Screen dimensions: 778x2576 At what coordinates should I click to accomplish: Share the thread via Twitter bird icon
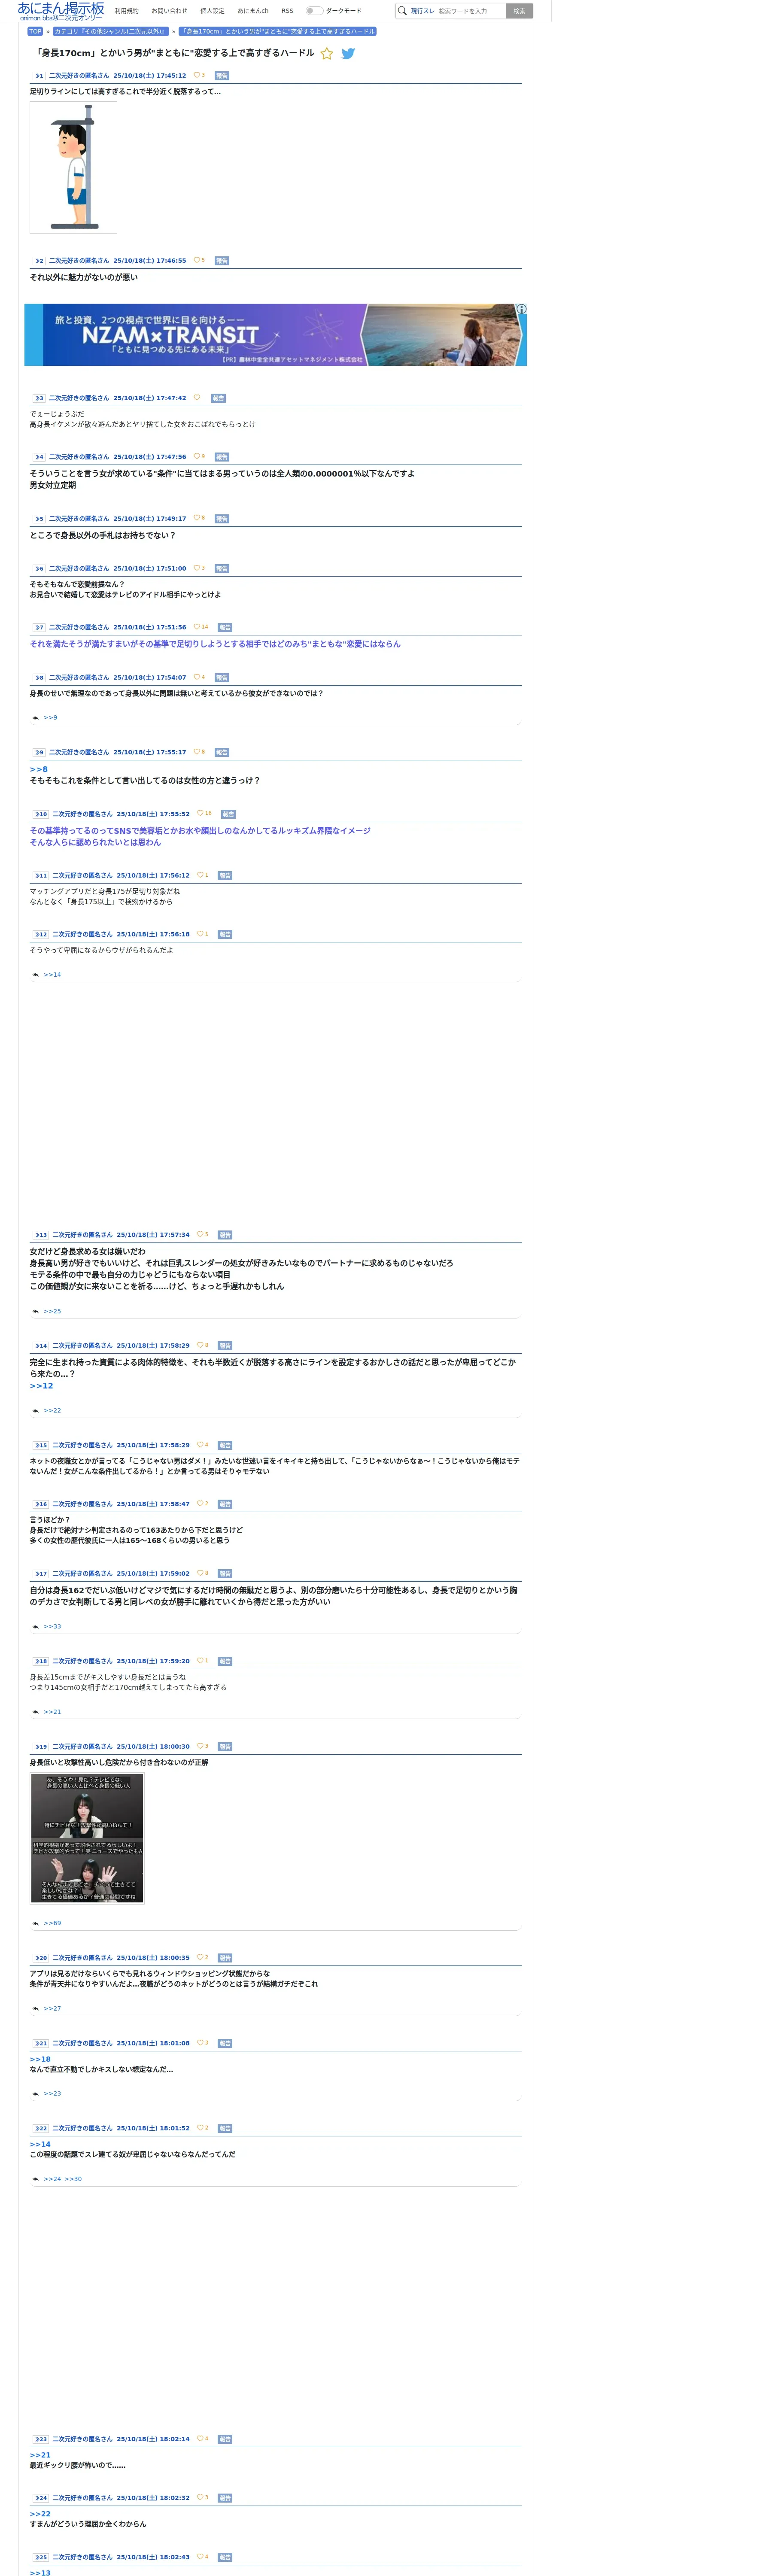[348, 54]
